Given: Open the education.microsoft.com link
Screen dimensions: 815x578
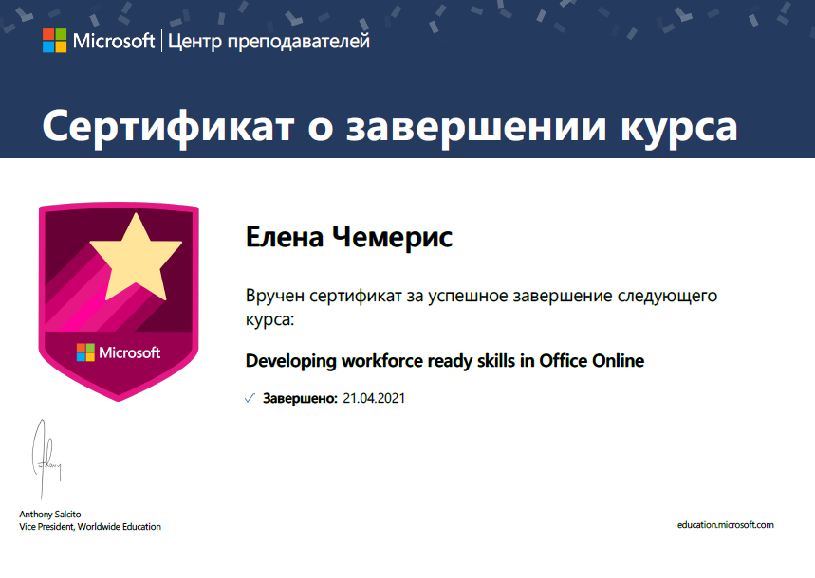Looking at the screenshot, I should 725,525.
